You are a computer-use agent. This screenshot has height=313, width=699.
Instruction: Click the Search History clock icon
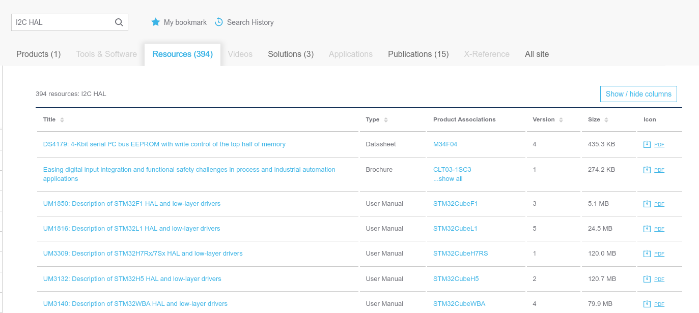tap(219, 22)
